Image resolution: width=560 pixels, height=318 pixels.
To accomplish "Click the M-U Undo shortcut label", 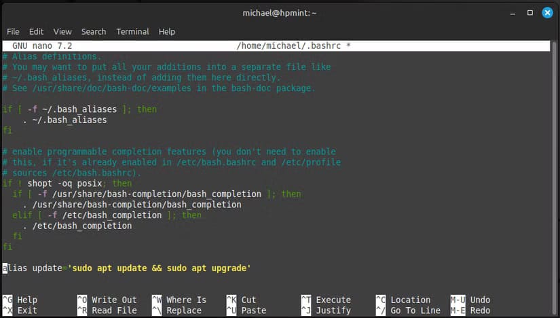I will point(470,300).
